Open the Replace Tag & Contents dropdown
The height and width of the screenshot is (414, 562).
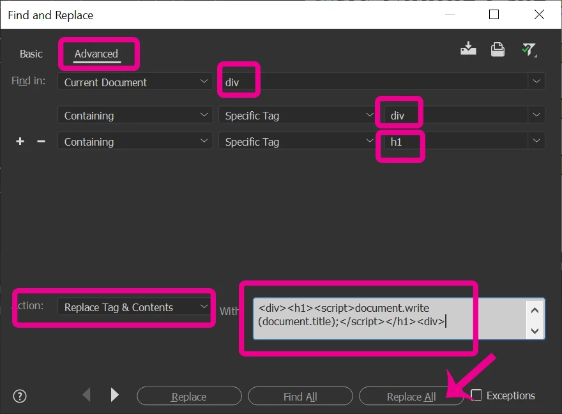(x=135, y=307)
